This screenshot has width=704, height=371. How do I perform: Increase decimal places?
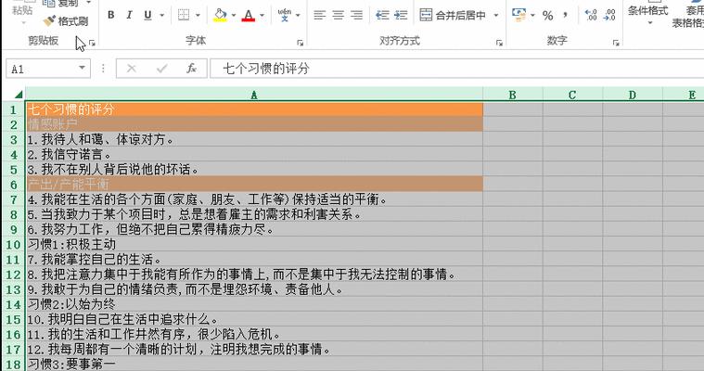click(x=591, y=15)
